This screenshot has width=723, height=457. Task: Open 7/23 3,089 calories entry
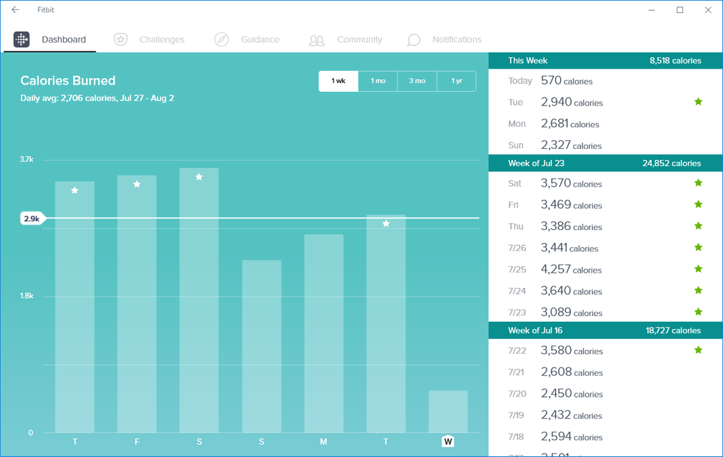click(x=606, y=312)
